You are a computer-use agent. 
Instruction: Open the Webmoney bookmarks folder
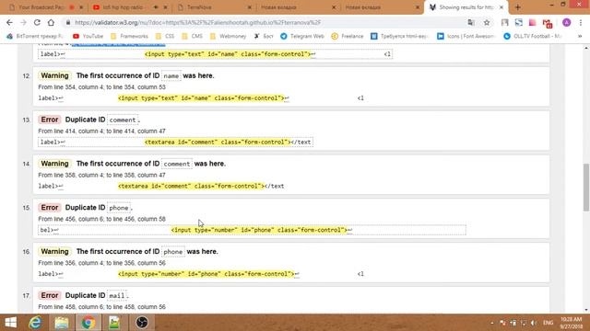(x=228, y=36)
